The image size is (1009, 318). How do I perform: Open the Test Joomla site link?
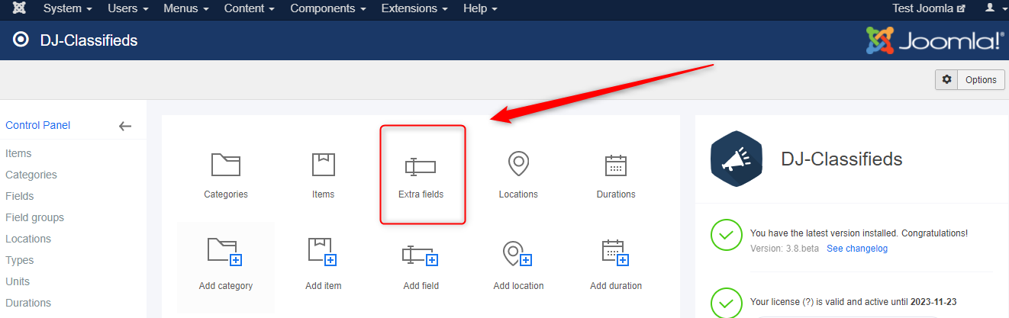(x=929, y=8)
